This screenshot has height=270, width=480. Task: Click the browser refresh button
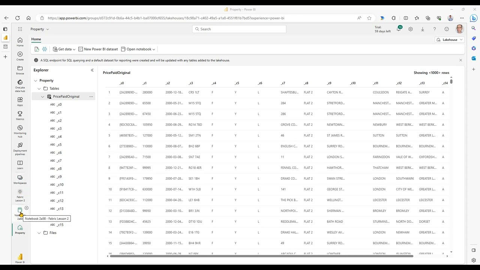[17, 18]
